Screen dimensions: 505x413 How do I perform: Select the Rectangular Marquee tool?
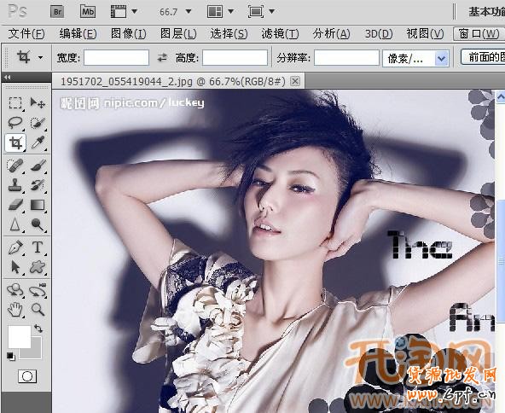[x=15, y=103]
